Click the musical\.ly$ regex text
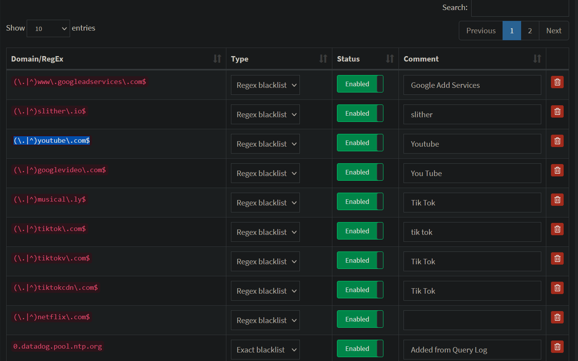Viewport: 578px width, 361px height. 50,199
